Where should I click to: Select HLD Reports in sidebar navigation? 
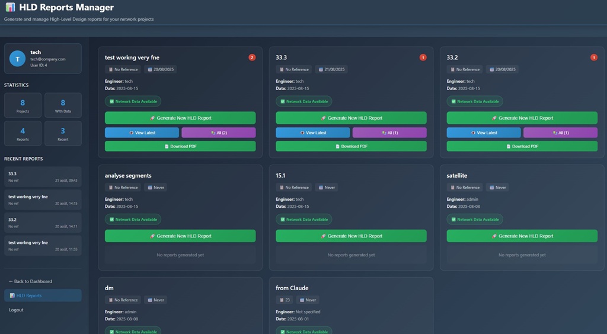click(43, 296)
